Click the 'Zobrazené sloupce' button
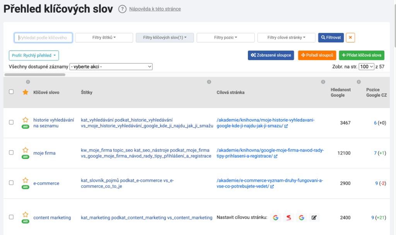 tap(271, 55)
